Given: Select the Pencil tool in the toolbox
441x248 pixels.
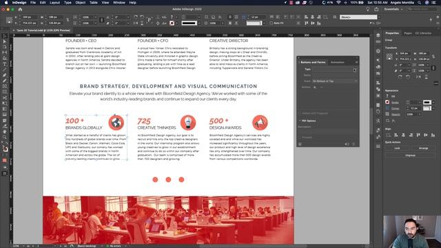Looking at the screenshot, I should 5,81.
